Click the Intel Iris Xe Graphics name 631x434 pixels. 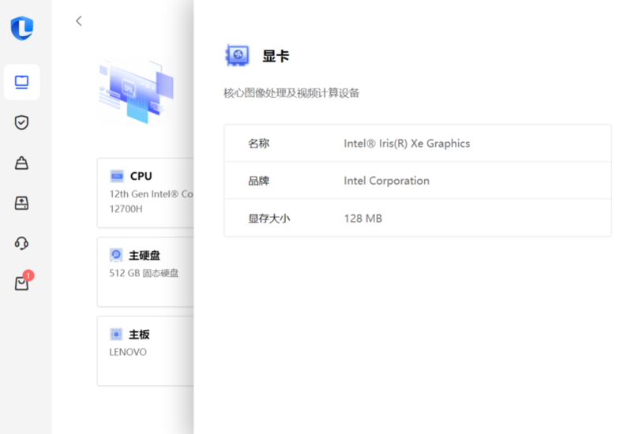[x=407, y=144]
